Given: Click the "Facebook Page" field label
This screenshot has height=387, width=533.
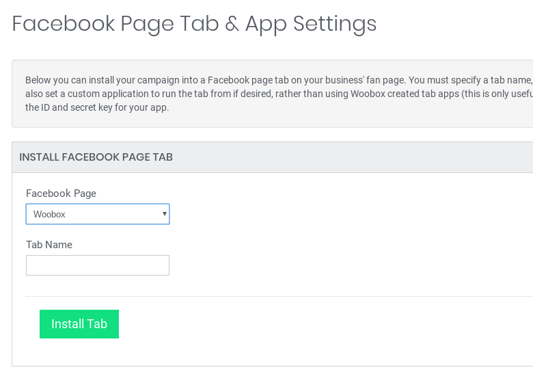Looking at the screenshot, I should [x=61, y=193].
